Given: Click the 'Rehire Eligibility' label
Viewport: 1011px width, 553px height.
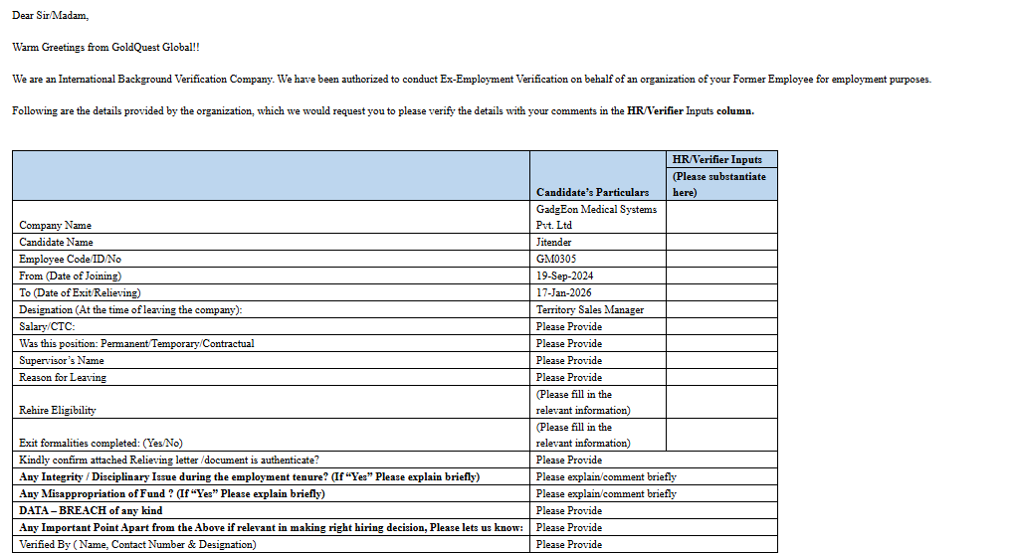Looking at the screenshot, I should (58, 410).
